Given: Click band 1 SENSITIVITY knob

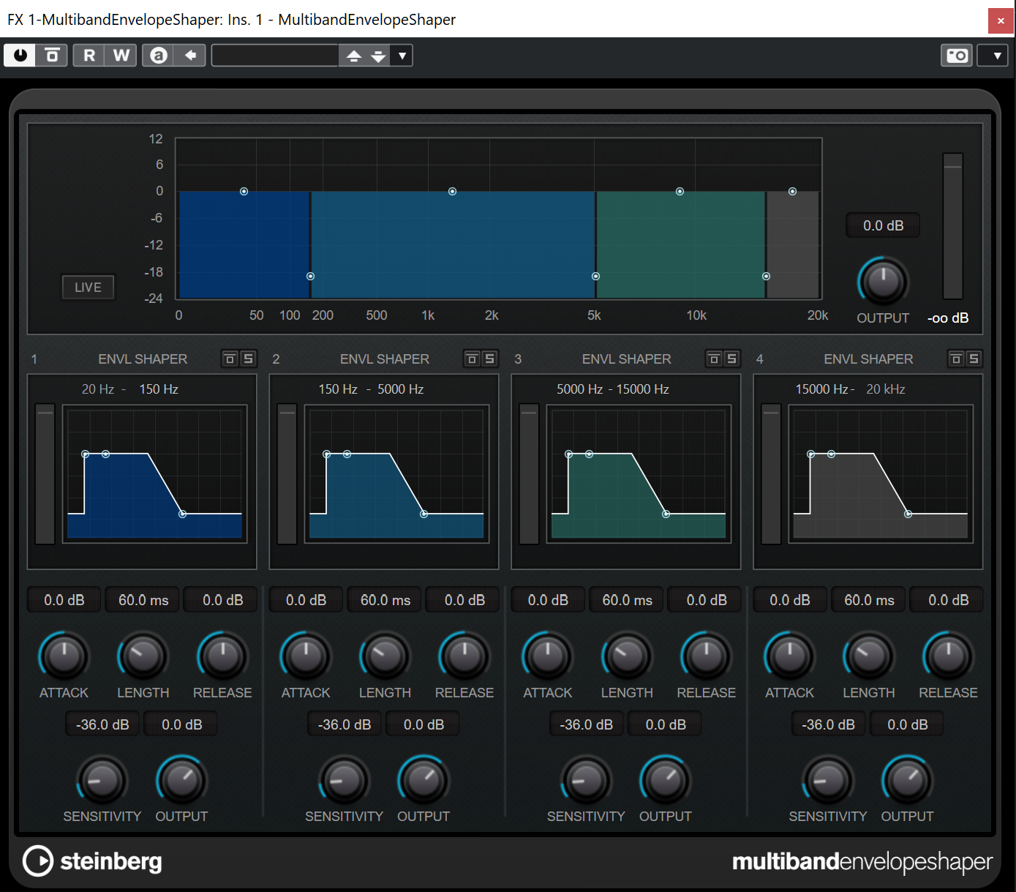Looking at the screenshot, I should pyautogui.click(x=102, y=781).
